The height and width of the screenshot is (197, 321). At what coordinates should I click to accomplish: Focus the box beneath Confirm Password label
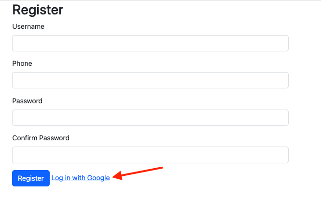pyautogui.click(x=150, y=155)
